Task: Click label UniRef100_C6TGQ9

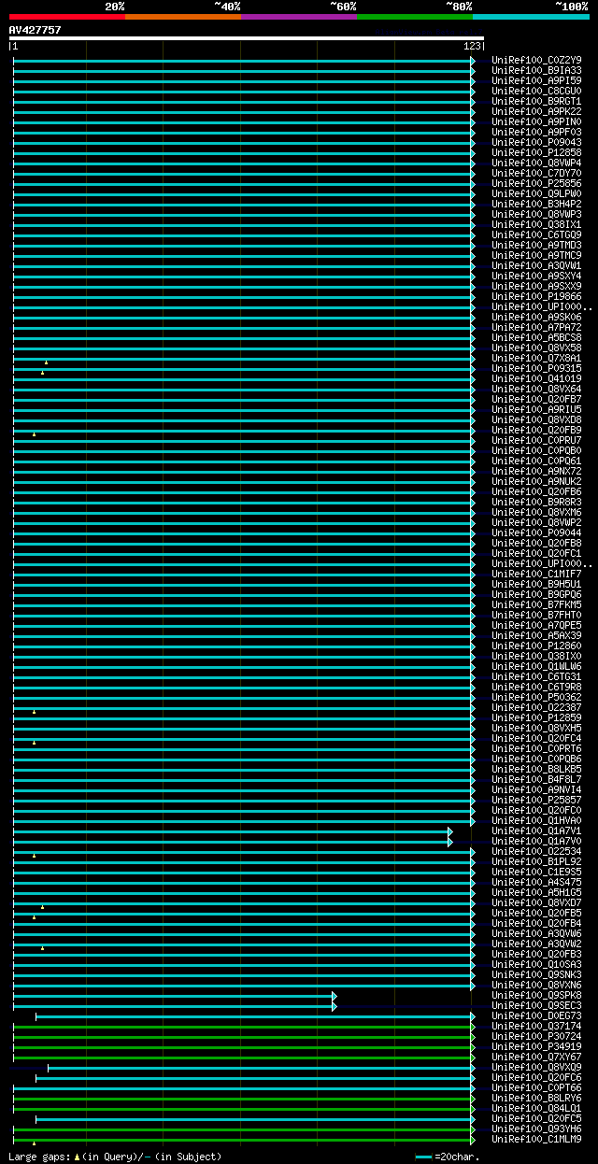Action: [x=536, y=234]
